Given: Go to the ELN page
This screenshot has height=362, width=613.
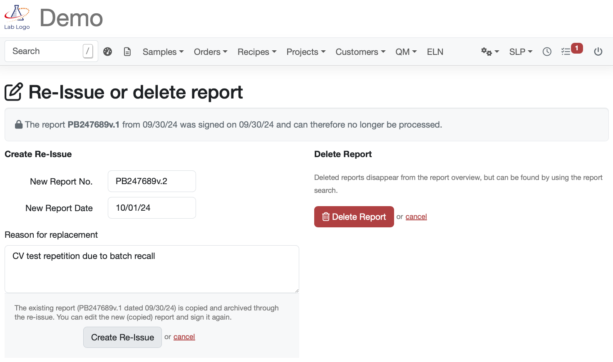Looking at the screenshot, I should click(x=435, y=52).
